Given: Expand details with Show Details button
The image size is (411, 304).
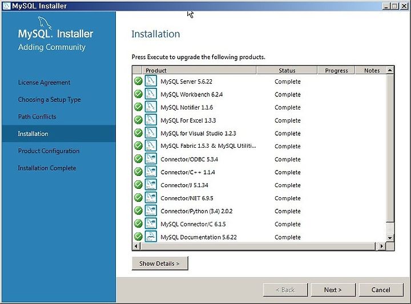Looking at the screenshot, I should pyautogui.click(x=160, y=264).
